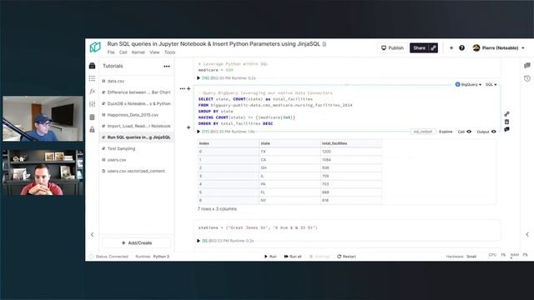Open the Cell menu
This screenshot has height=300, width=534.
coord(123,52)
